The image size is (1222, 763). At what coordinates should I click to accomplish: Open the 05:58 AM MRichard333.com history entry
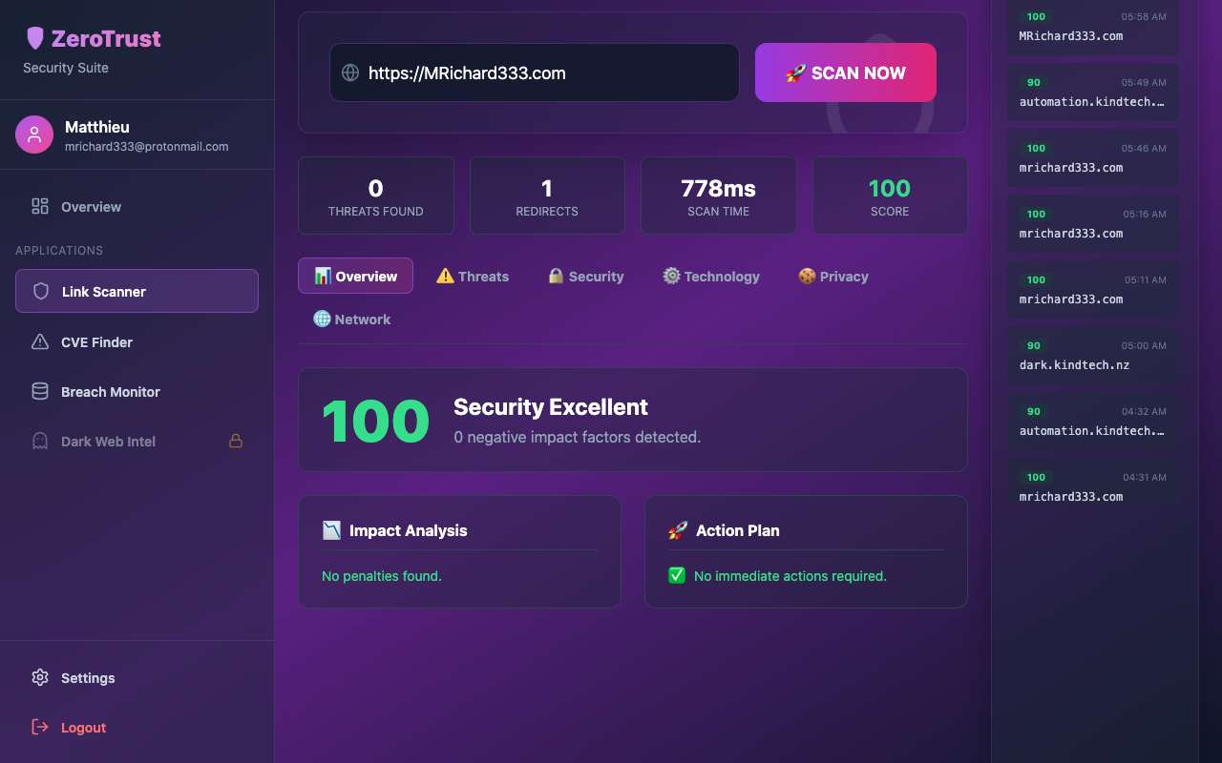pos(1093,27)
